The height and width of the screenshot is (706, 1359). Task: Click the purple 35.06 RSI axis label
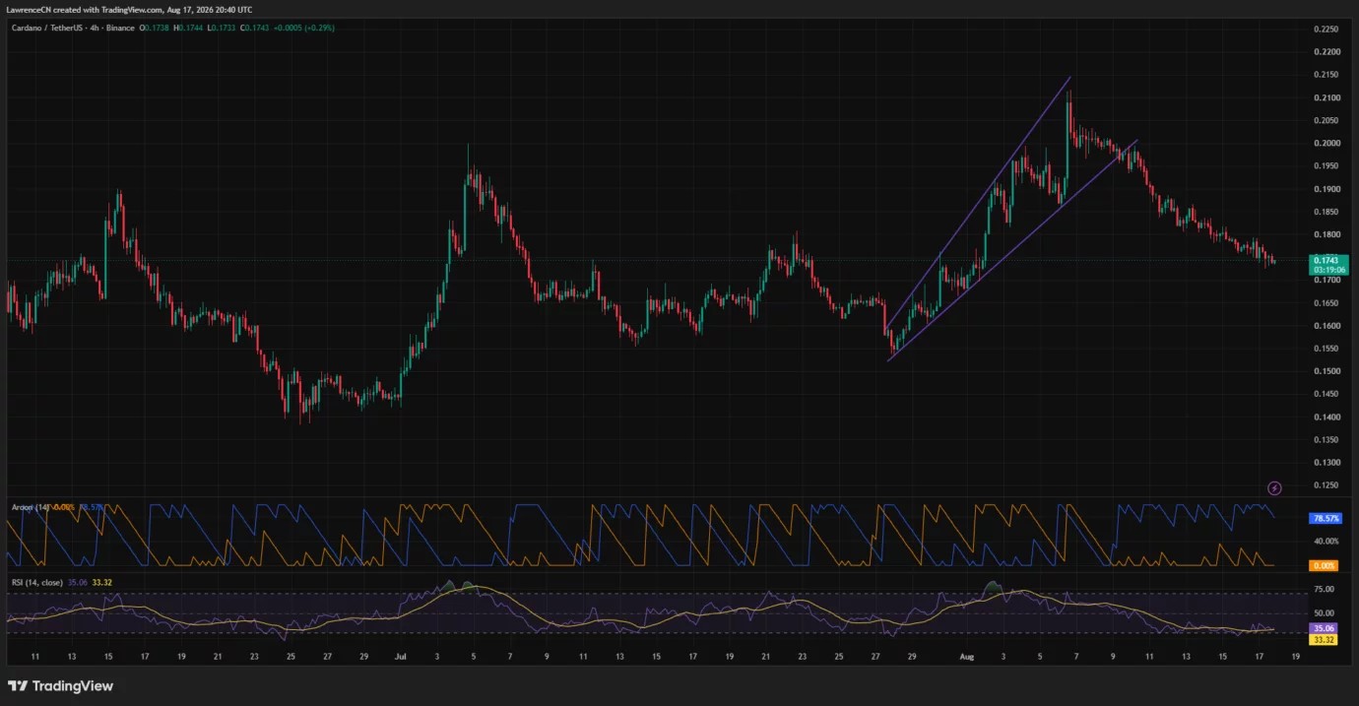pos(1323,627)
